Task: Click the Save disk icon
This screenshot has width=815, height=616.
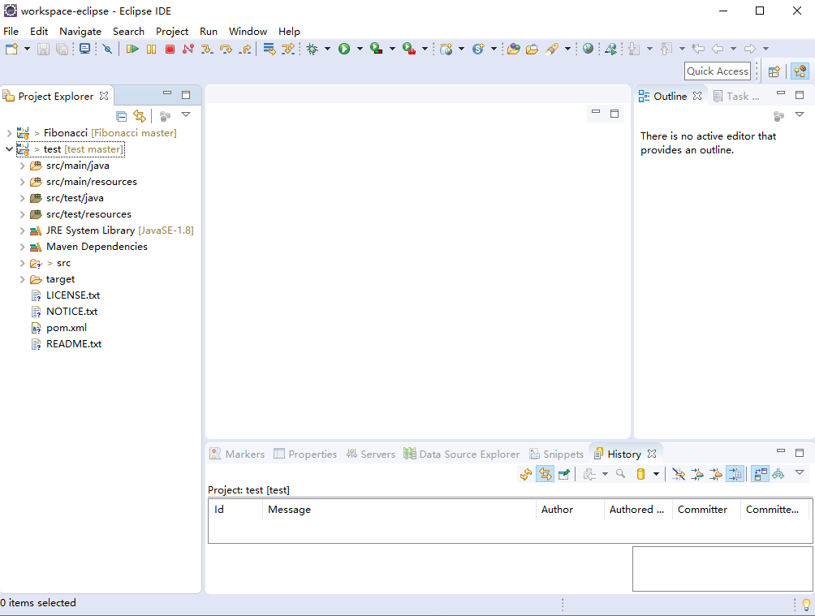Action: (x=43, y=49)
